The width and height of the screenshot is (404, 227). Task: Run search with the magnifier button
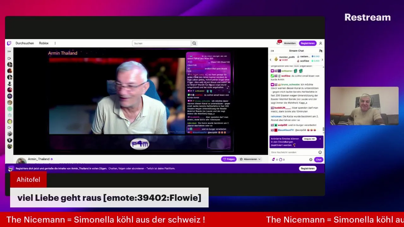click(x=194, y=43)
